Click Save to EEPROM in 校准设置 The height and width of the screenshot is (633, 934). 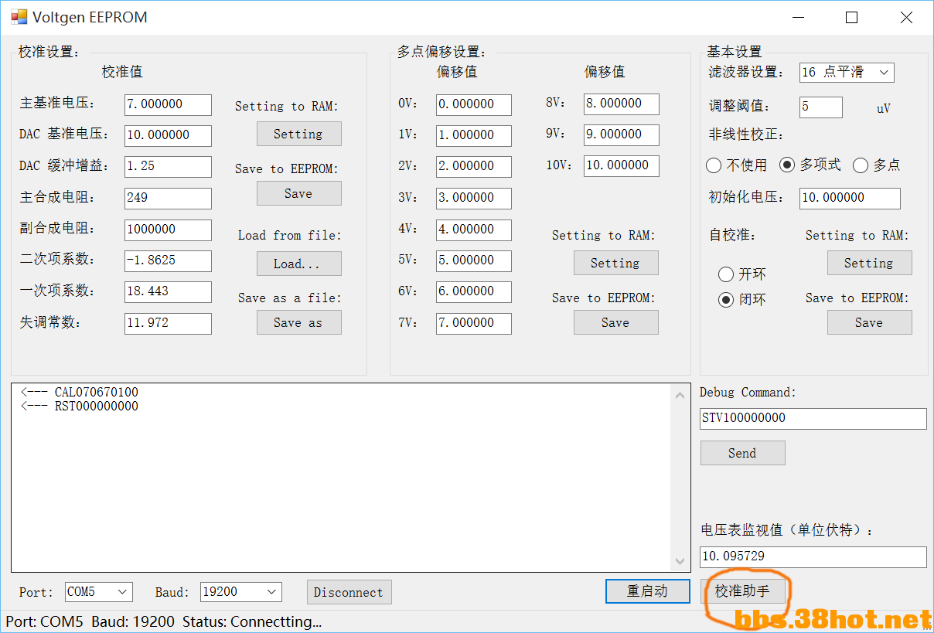coord(298,193)
